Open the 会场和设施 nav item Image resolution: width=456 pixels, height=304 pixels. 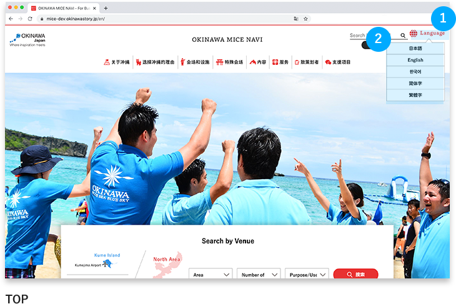click(x=195, y=62)
